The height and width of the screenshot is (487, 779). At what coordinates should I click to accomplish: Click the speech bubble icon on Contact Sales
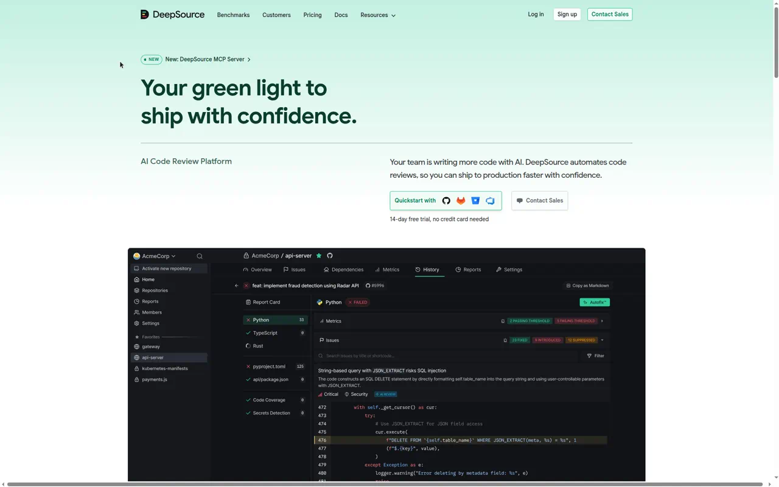coord(520,201)
